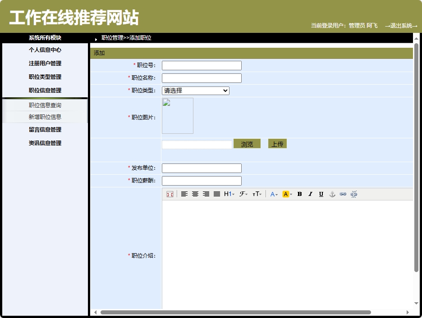Click inside the 职位名称 input field
Image resolution: width=422 pixels, height=318 pixels.
tap(201, 77)
